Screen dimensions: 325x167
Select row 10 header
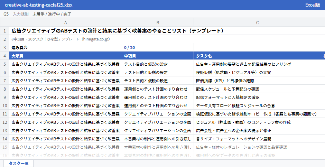tap(4, 105)
